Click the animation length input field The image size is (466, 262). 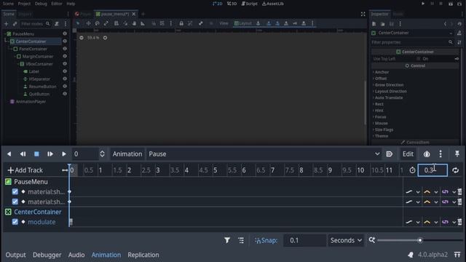433,170
